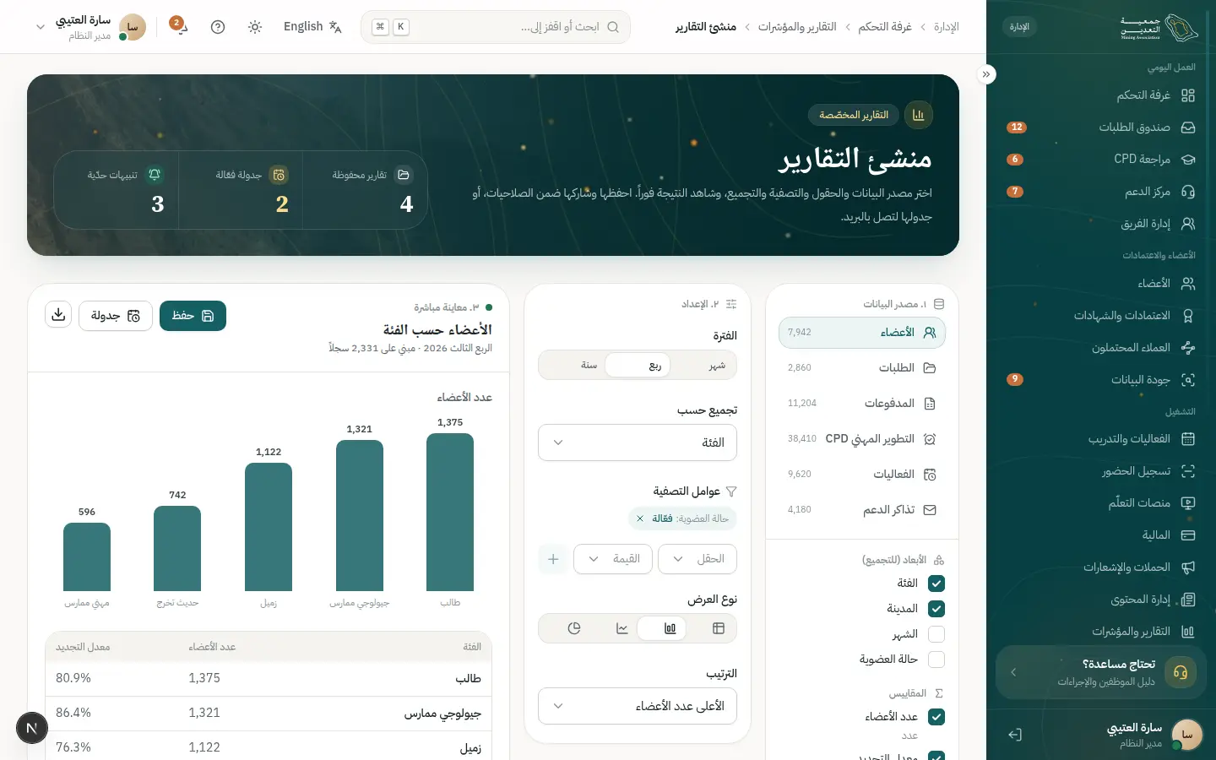This screenshot has width=1216, height=760.
Task: Open the تجميع حسب dropdown showing الفئة
Action: point(638,442)
